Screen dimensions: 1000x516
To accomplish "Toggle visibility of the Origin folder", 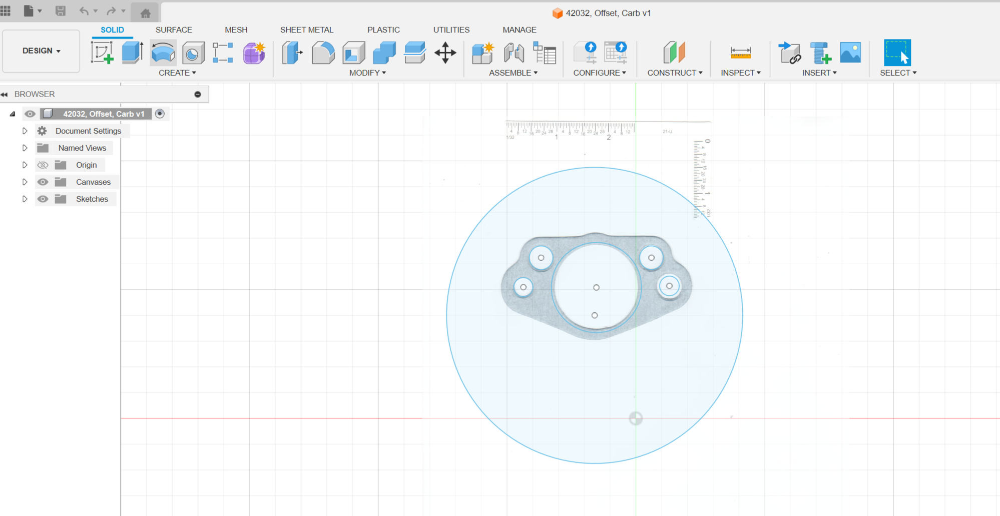I will click(x=43, y=165).
